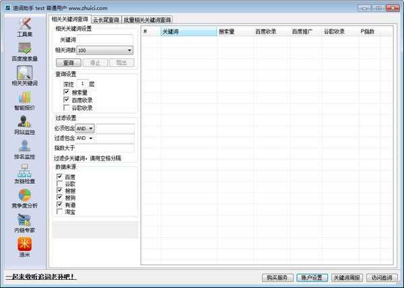The width and height of the screenshot is (404, 288).
Task: Open the 一起来收听追词老孙吧 link
Action: 41,277
